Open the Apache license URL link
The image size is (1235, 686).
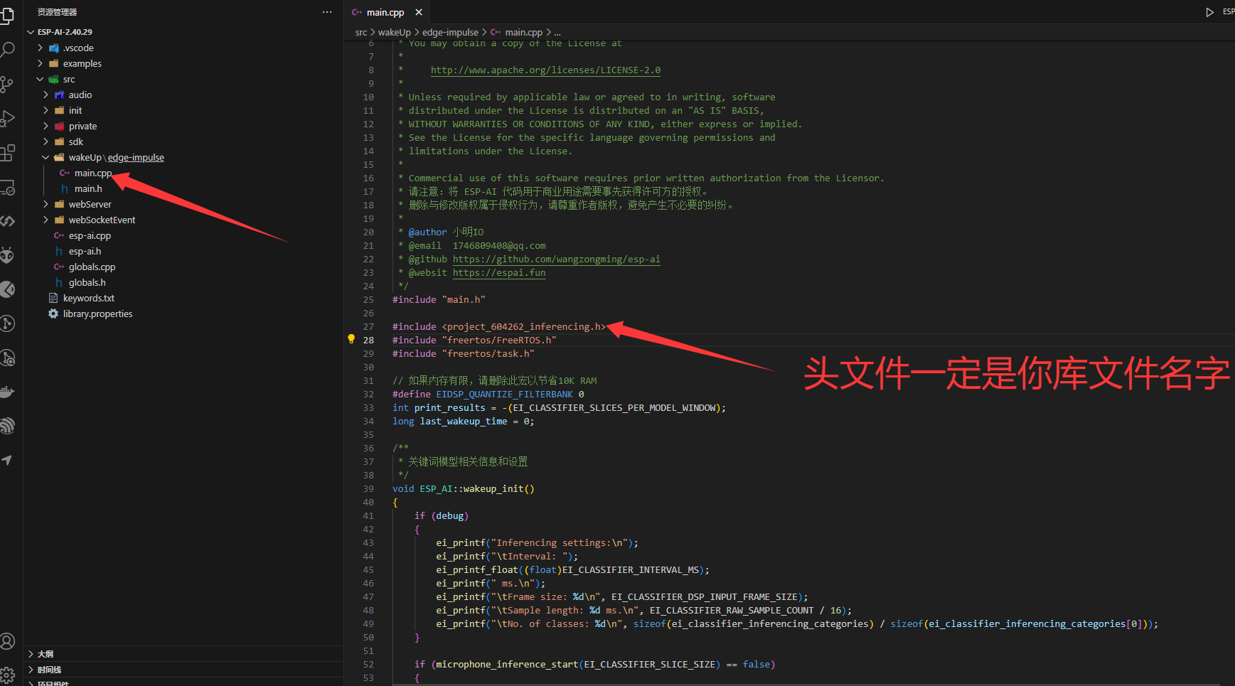pos(545,70)
